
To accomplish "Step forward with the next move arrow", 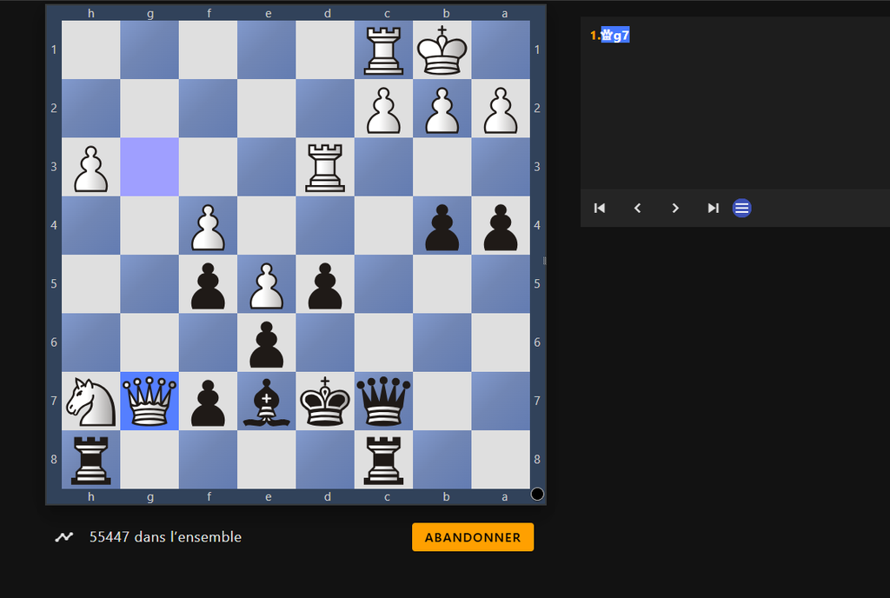I will click(675, 208).
